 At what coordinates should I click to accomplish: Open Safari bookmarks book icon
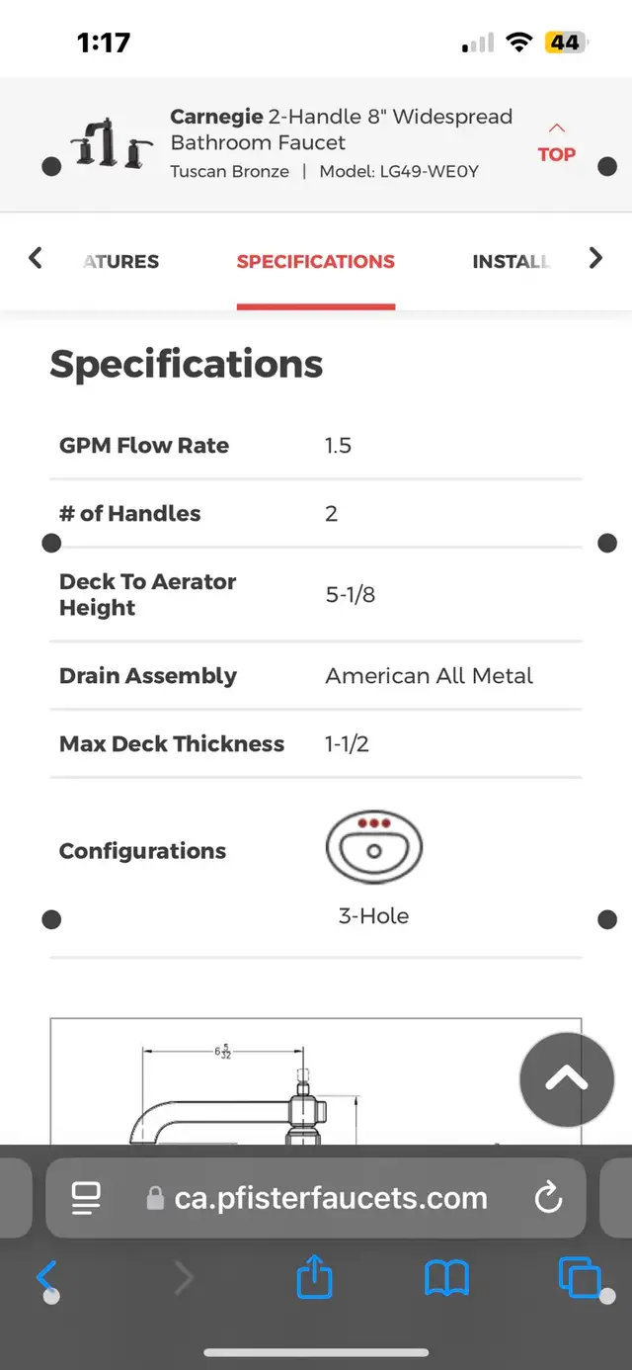[x=446, y=1278]
